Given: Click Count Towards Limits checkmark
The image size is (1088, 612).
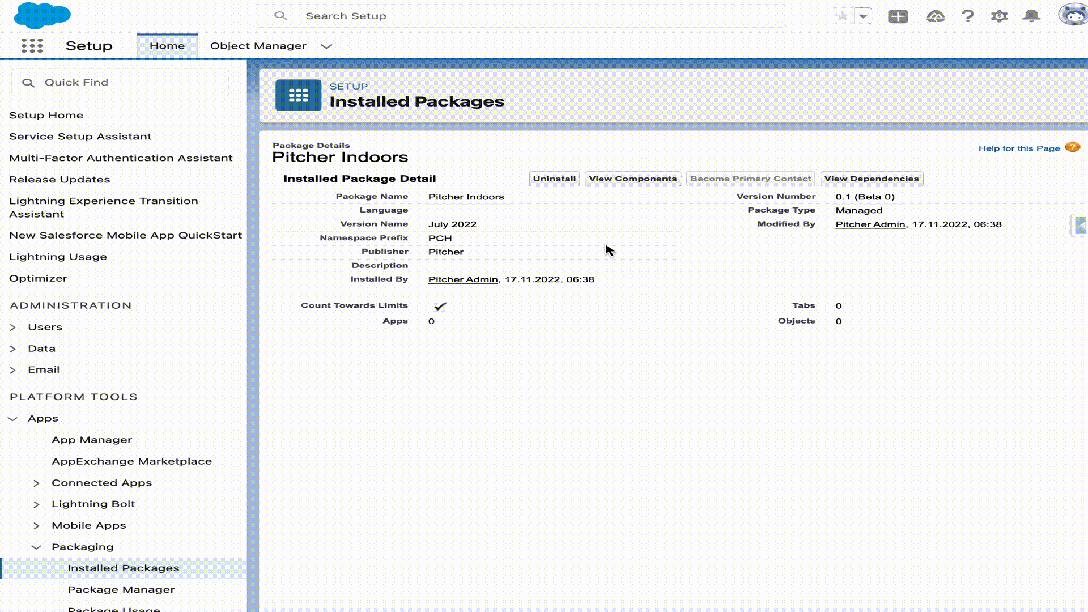Looking at the screenshot, I should (x=440, y=306).
